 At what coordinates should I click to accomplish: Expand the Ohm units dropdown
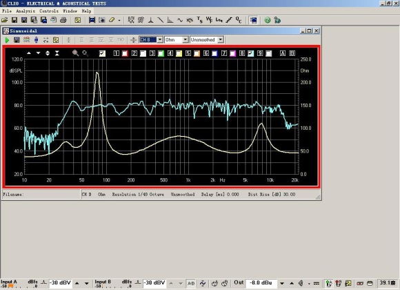point(186,40)
